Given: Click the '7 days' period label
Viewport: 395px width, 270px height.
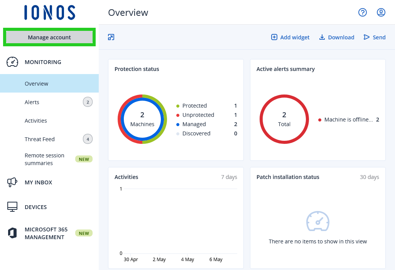Looking at the screenshot, I should 229,177.
